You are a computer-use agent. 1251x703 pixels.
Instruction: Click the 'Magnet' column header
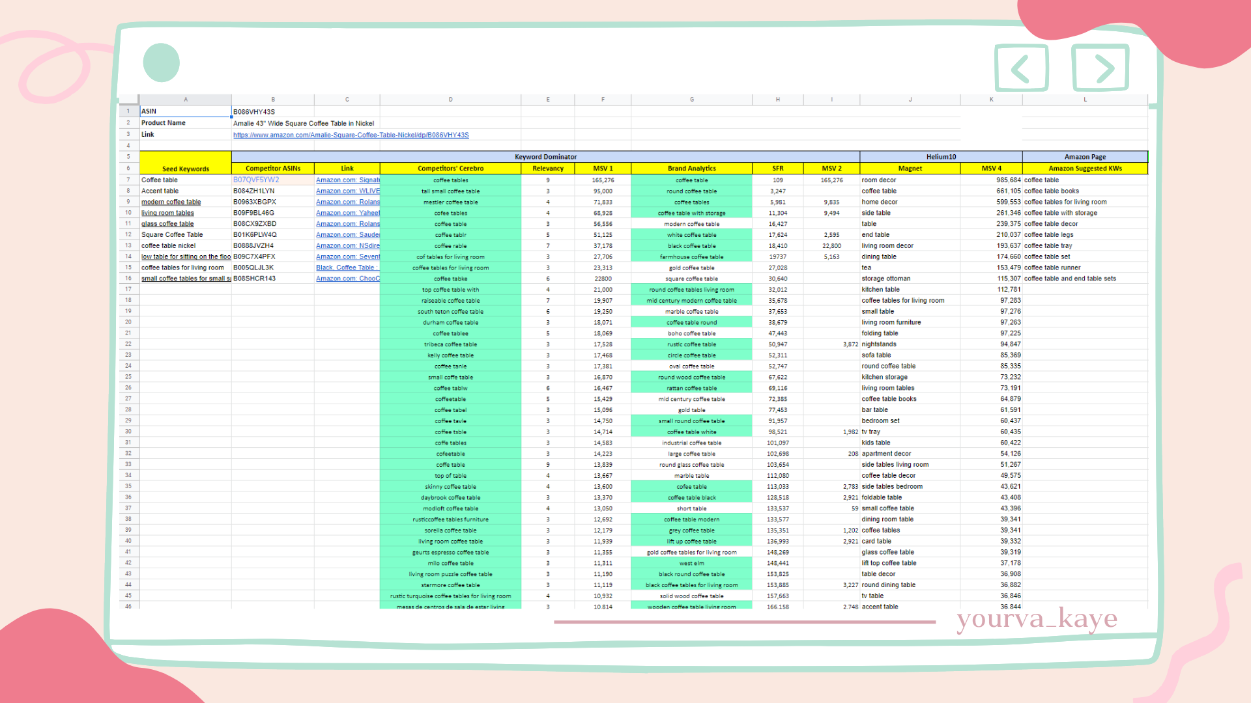click(910, 169)
